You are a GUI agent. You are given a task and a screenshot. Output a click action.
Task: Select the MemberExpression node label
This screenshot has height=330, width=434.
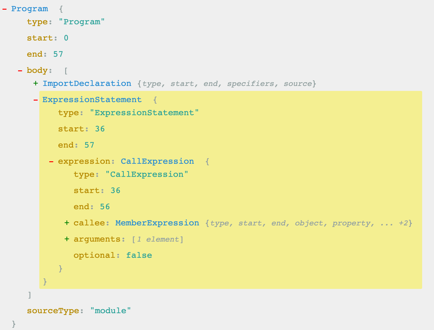[157, 223]
